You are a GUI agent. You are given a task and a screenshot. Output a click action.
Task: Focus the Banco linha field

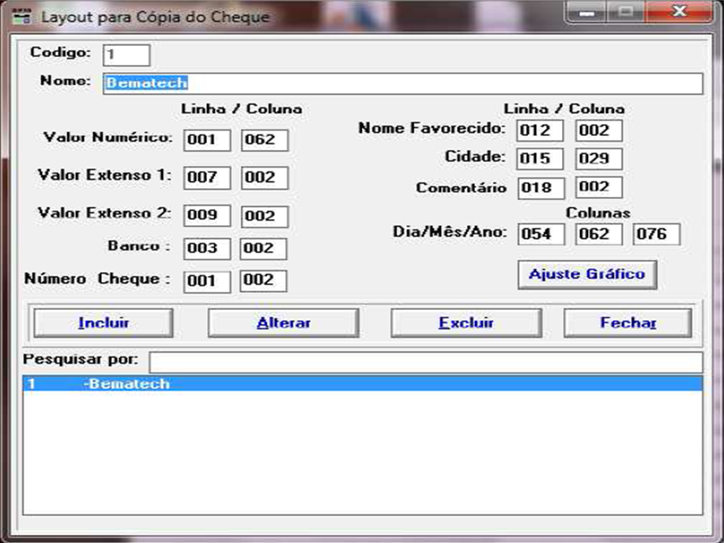point(207,249)
